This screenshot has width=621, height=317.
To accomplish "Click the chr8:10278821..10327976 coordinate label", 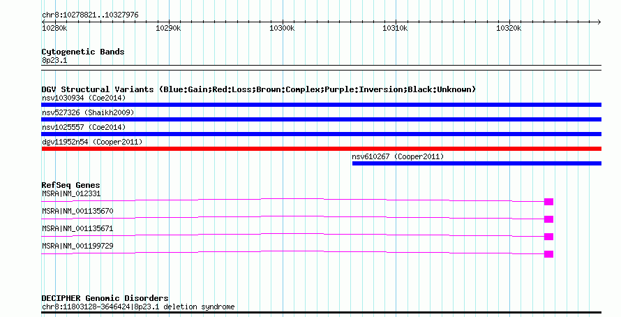I will tap(90, 15).
